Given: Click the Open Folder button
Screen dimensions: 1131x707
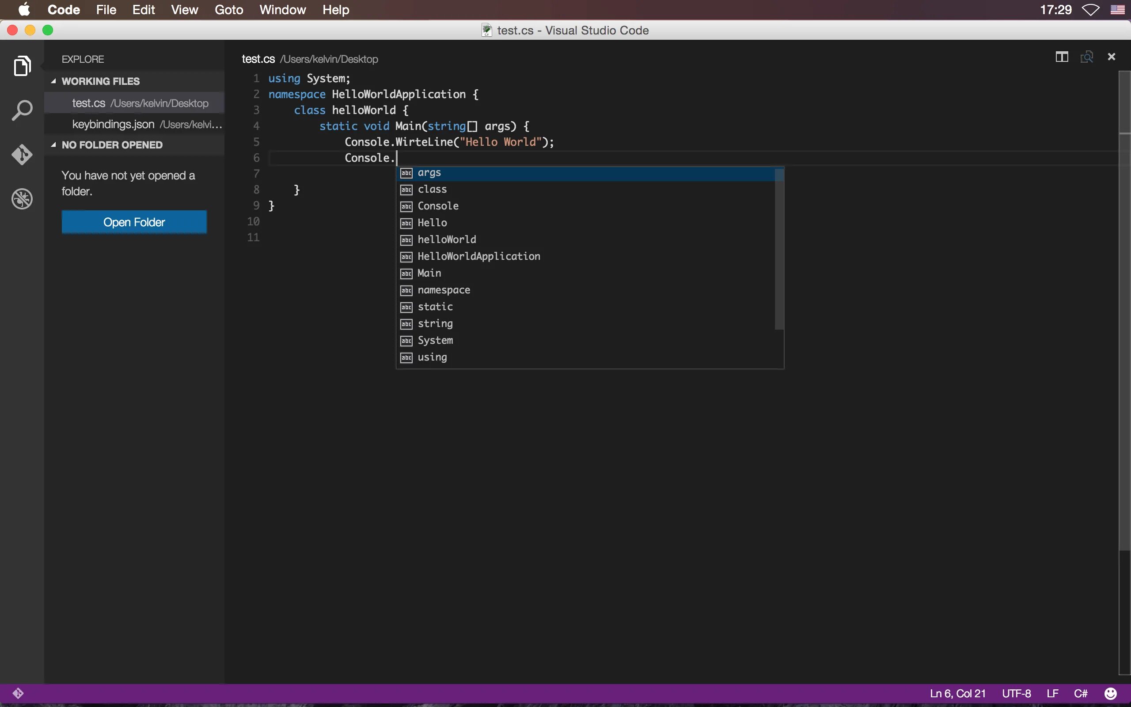Looking at the screenshot, I should pos(134,222).
